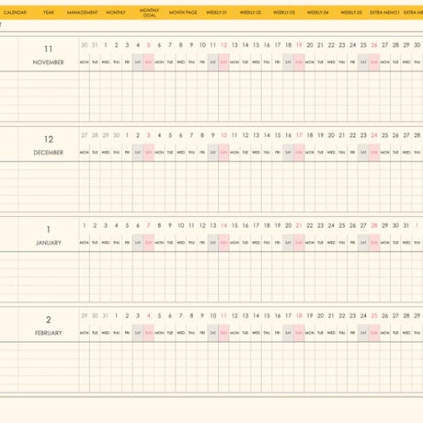This screenshot has width=423, height=423.
Task: Open the WEEKLY-01 tab
Action: coord(216,13)
